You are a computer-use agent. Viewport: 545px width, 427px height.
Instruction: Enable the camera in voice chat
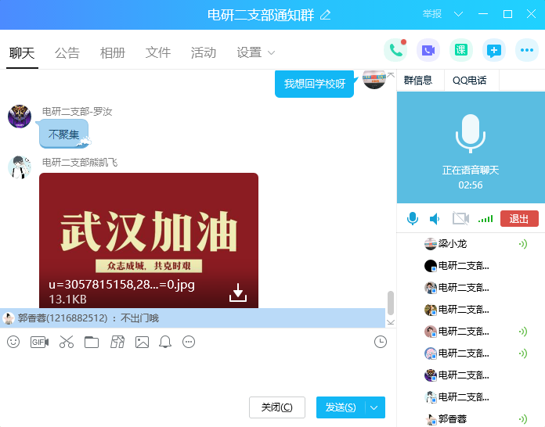point(460,219)
